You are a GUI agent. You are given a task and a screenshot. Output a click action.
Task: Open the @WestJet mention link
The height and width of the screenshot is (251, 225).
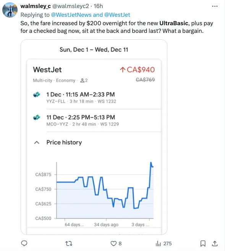(x=117, y=15)
